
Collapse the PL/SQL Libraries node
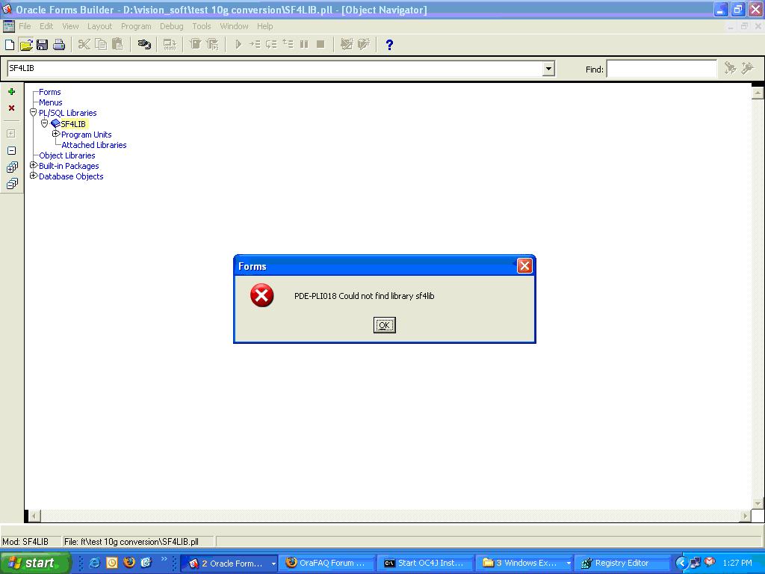coord(33,113)
